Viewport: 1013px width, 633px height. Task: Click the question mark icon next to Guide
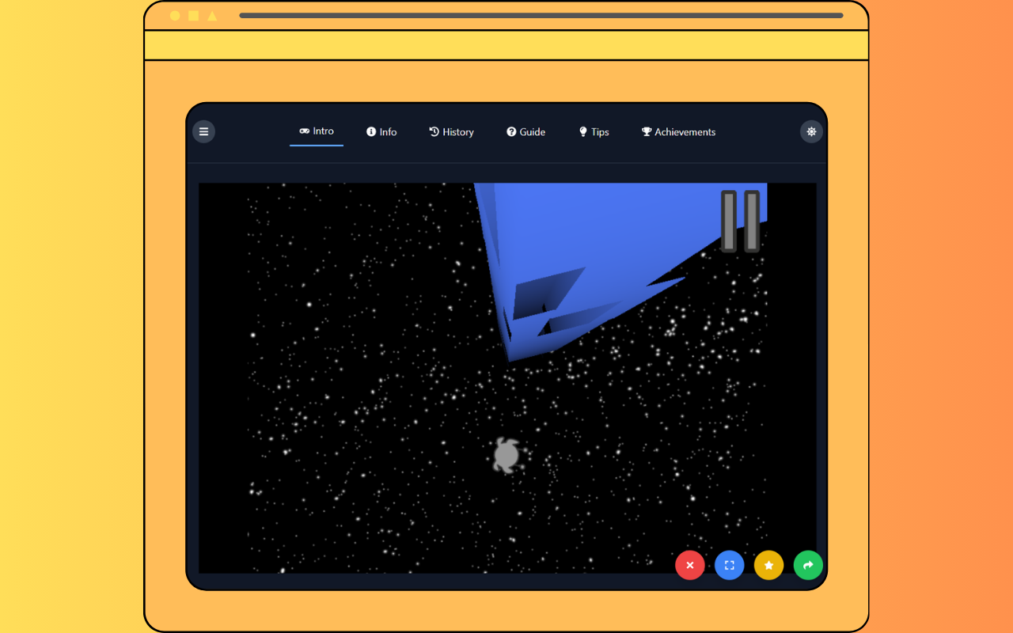pyautogui.click(x=510, y=131)
